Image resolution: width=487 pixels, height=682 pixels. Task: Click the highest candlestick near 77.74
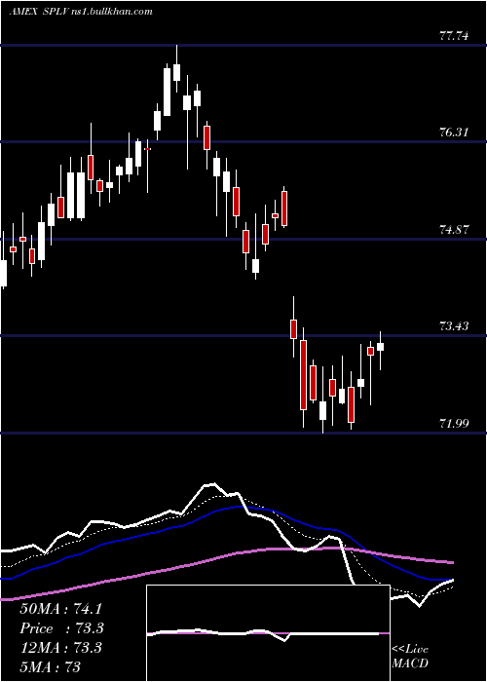pyautogui.click(x=176, y=69)
